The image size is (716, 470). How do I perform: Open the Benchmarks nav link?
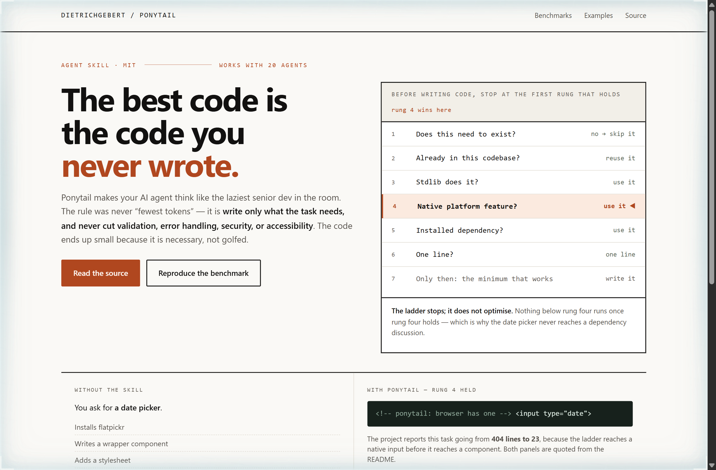click(553, 15)
